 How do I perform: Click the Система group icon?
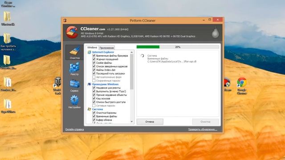click(x=89, y=109)
